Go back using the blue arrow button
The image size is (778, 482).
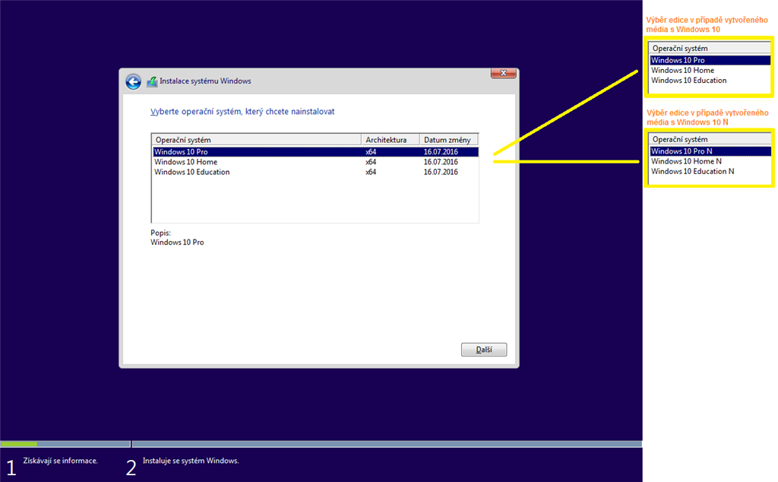[133, 82]
